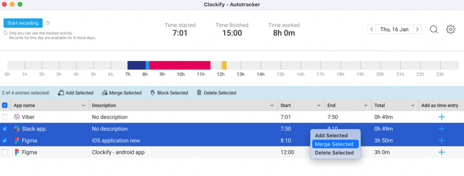Check the Viber row checkbox

(x=5, y=117)
